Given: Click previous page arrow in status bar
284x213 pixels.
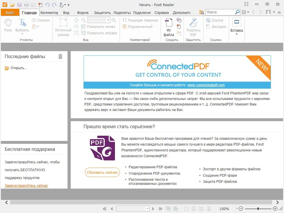Looking at the screenshot, I should (x=112, y=209).
